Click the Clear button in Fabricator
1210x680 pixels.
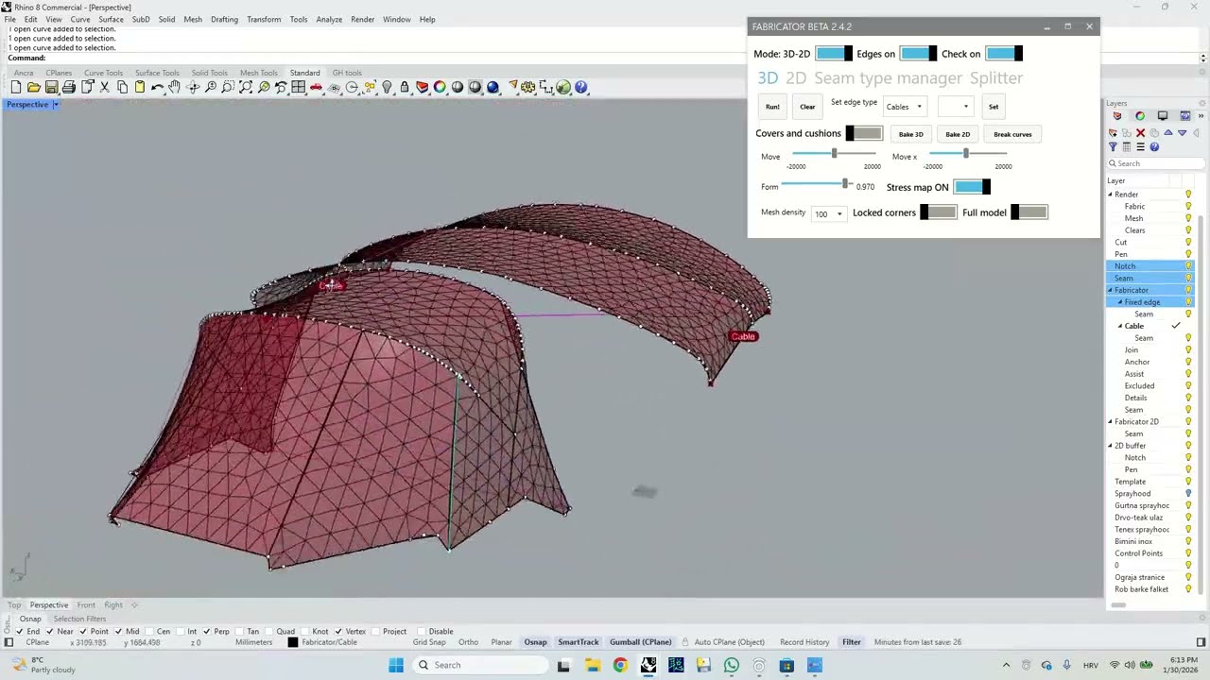click(x=807, y=107)
